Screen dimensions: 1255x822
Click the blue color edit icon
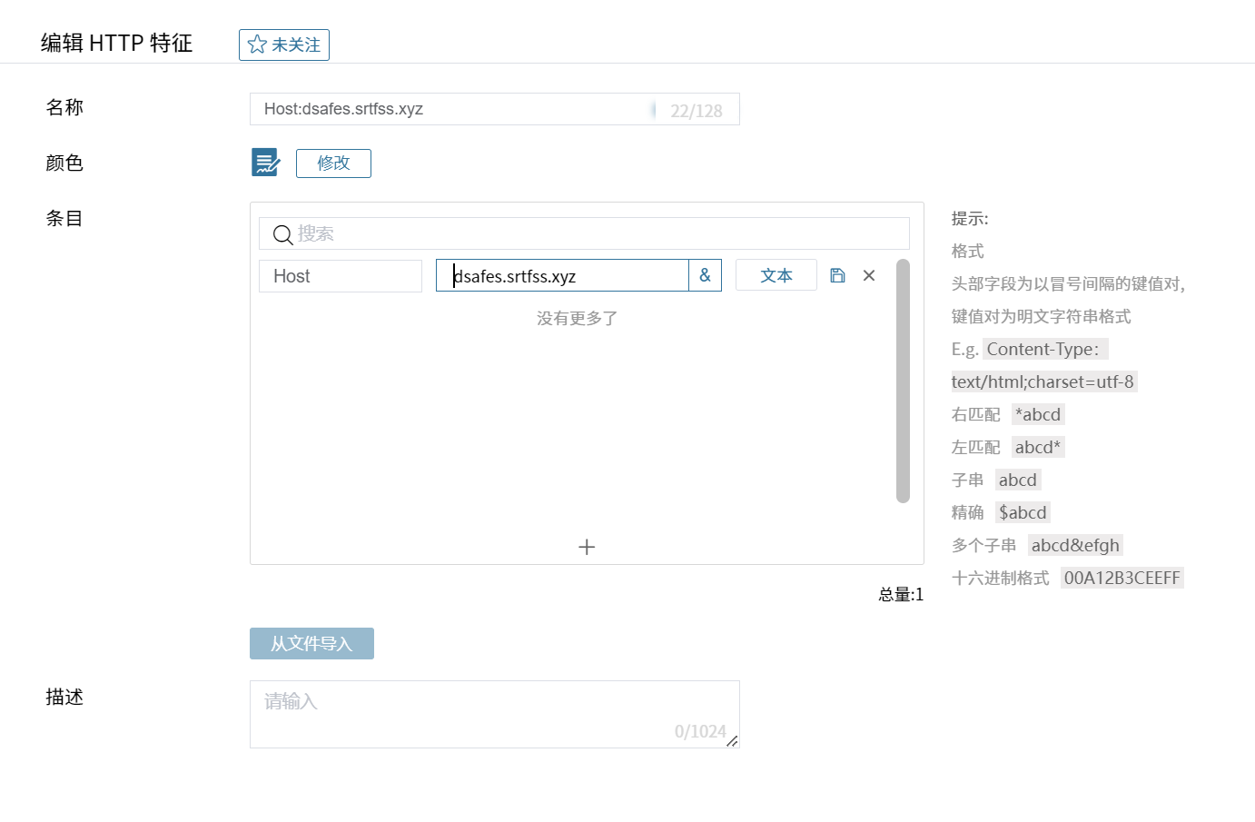tap(265, 163)
